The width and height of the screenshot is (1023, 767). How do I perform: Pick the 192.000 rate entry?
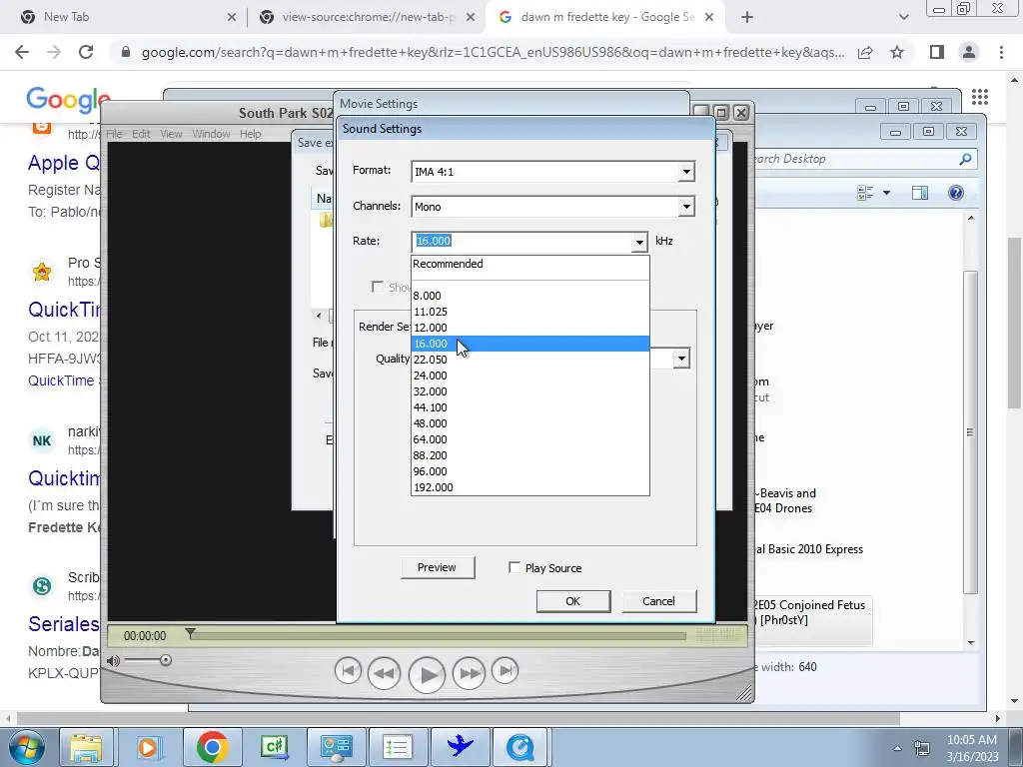tap(529, 487)
